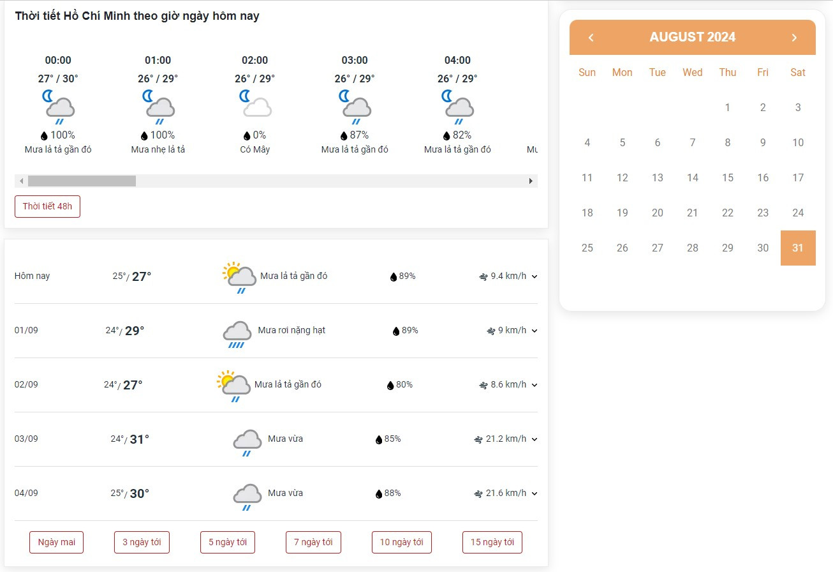Viewport: 833px width, 572px height.
Task: Click the Có Mây description text
Action: [255, 149]
